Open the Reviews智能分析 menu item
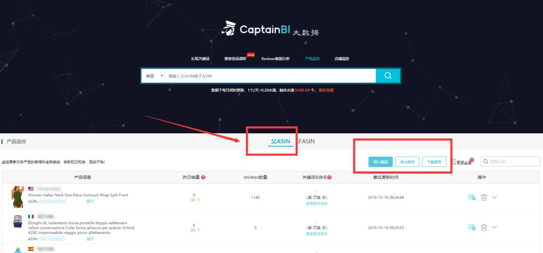This screenshot has height=253, width=543. tap(276, 58)
